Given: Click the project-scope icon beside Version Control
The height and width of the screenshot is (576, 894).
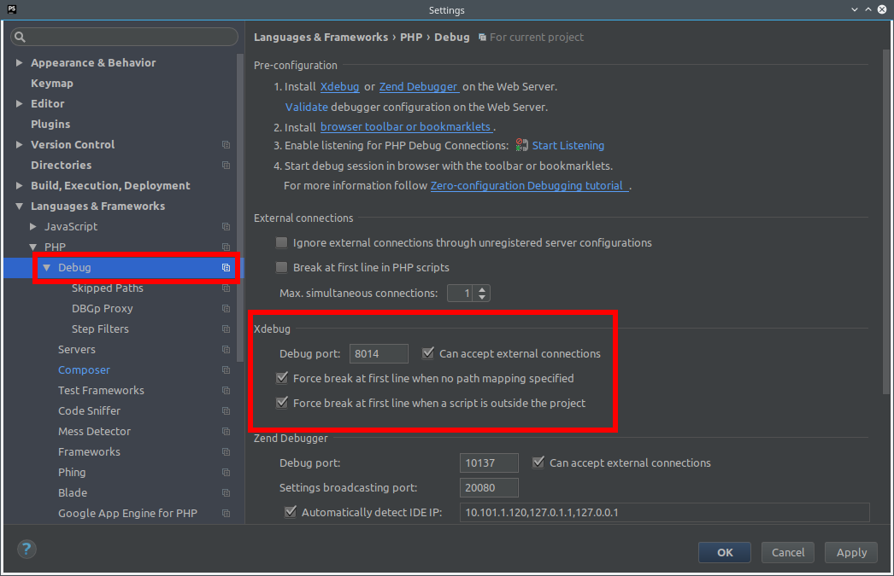Looking at the screenshot, I should 226,144.
